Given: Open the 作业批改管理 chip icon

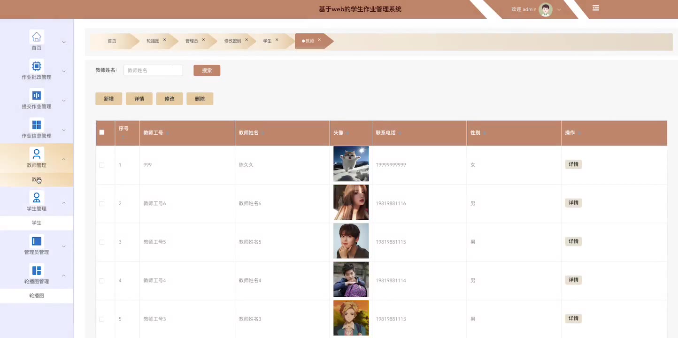Looking at the screenshot, I should pos(37,66).
